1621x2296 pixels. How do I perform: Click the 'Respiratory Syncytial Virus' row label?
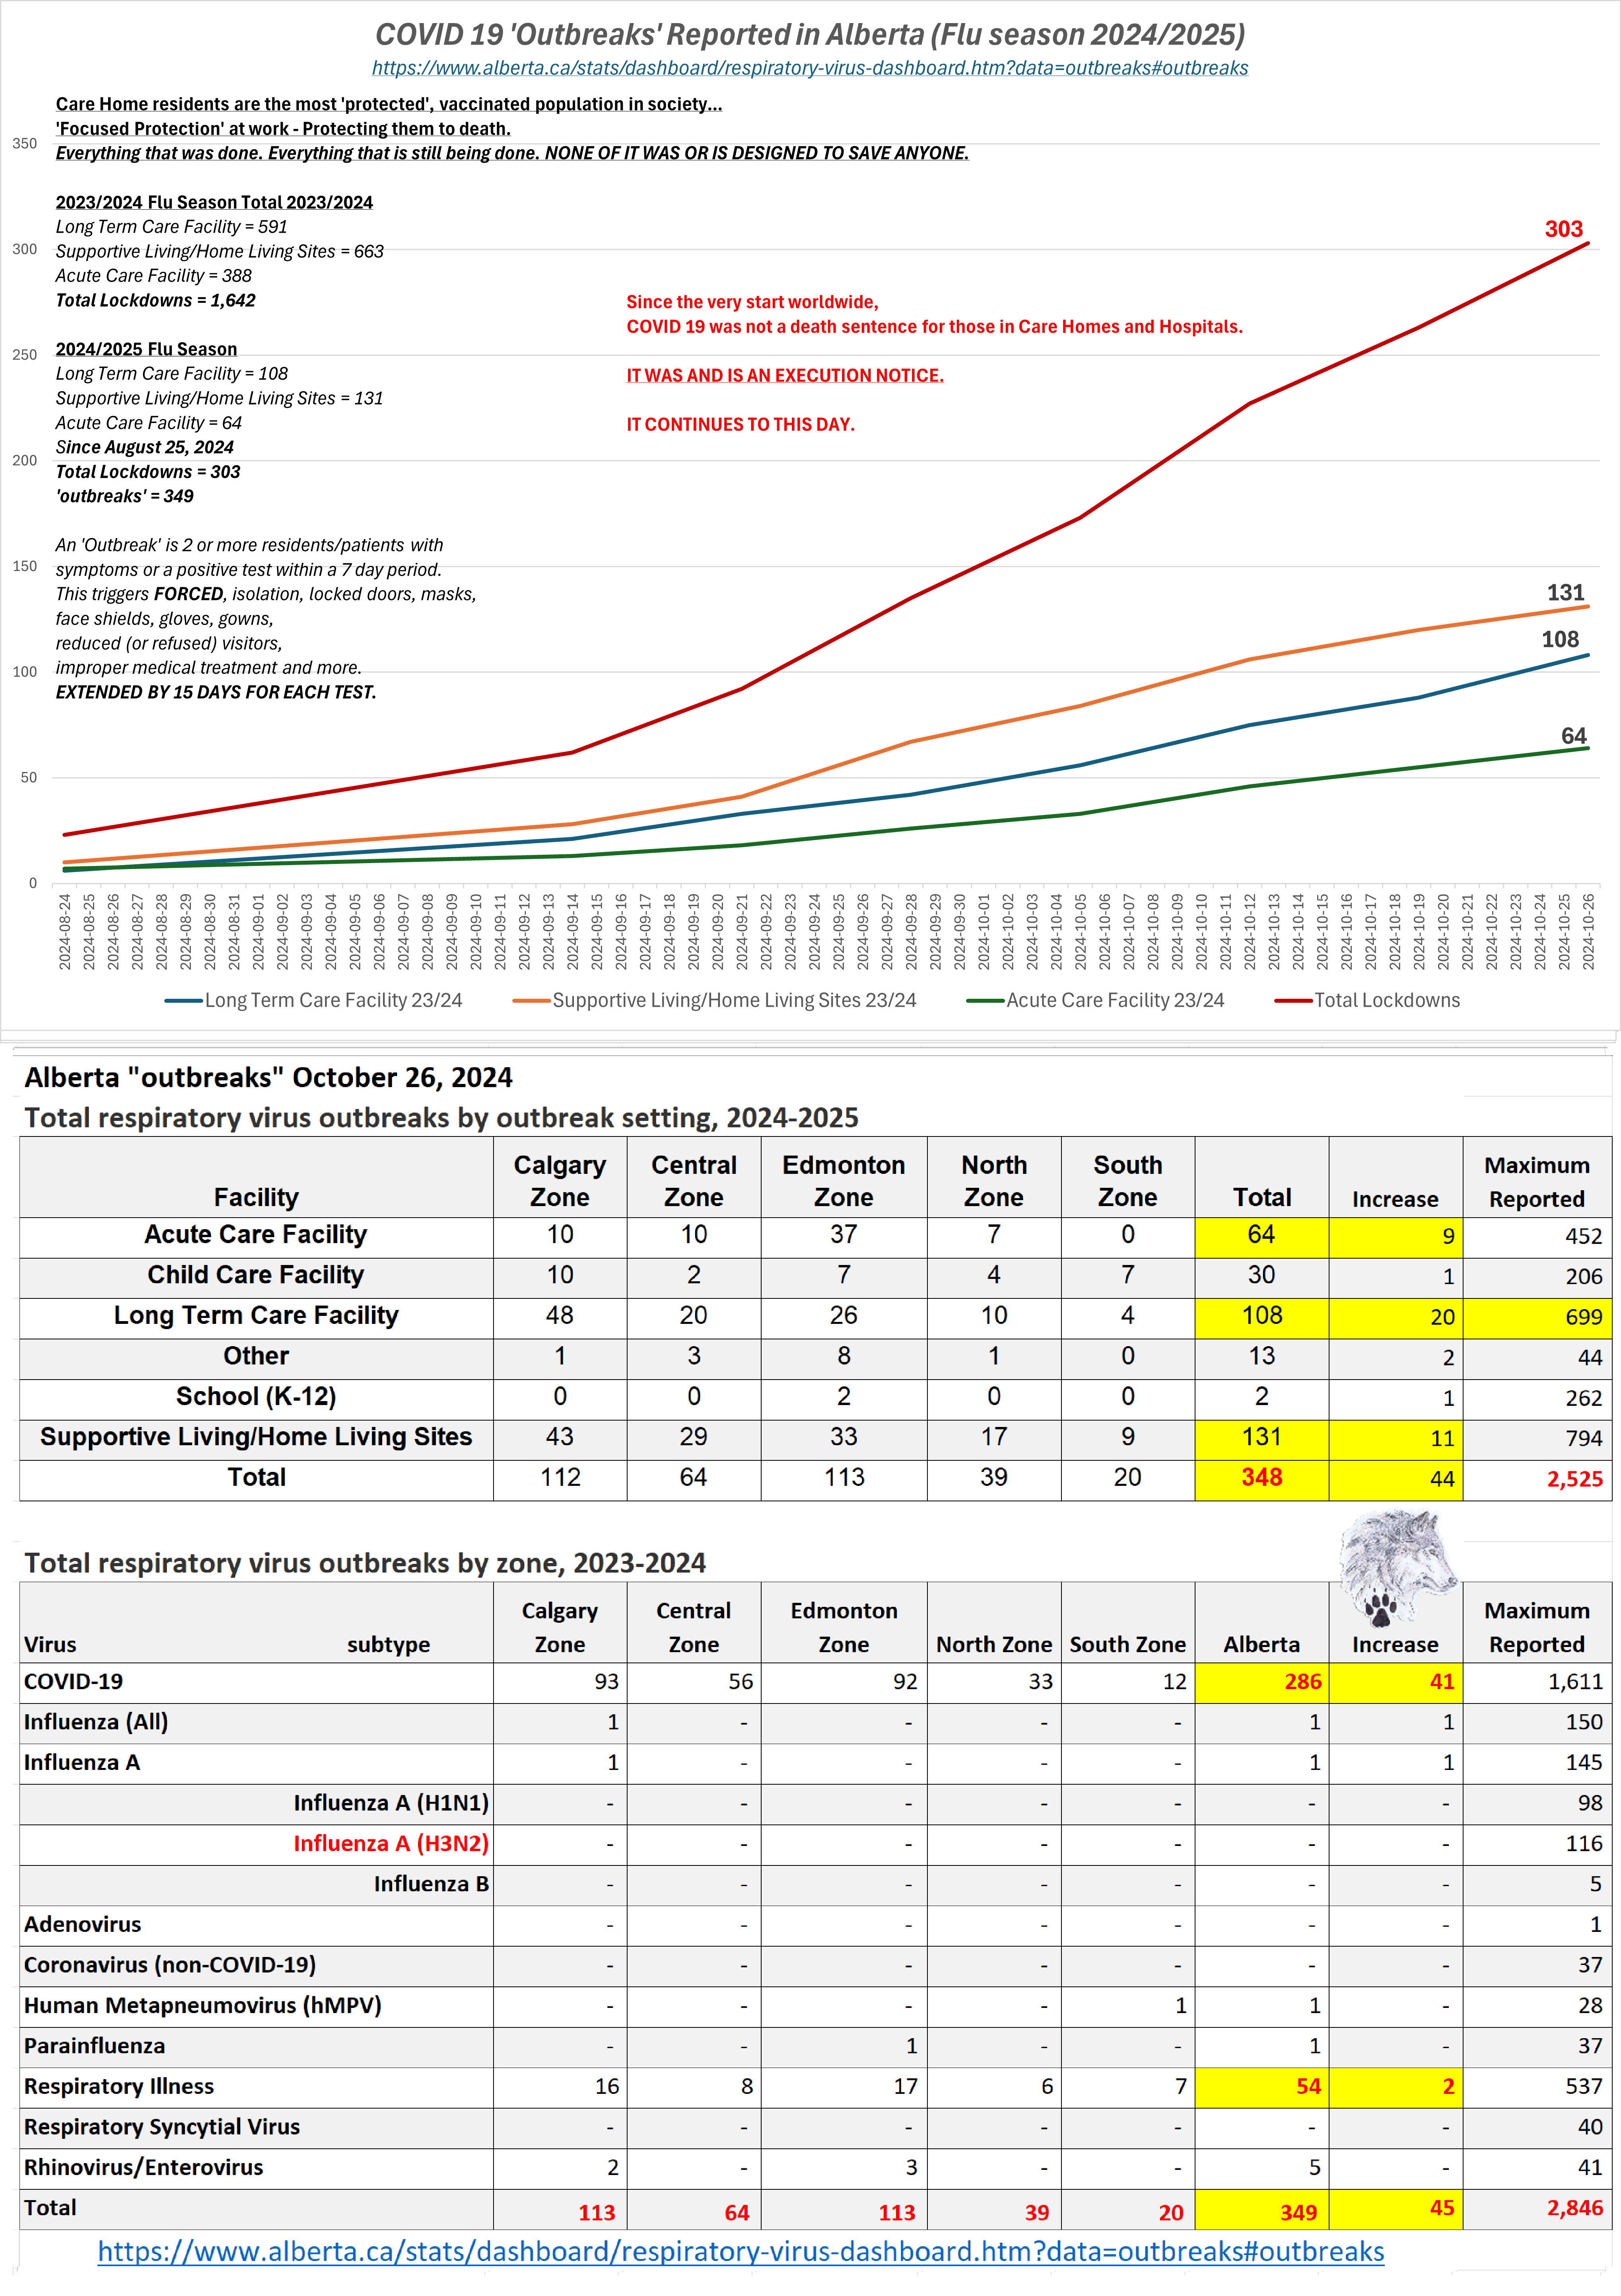[x=162, y=2127]
